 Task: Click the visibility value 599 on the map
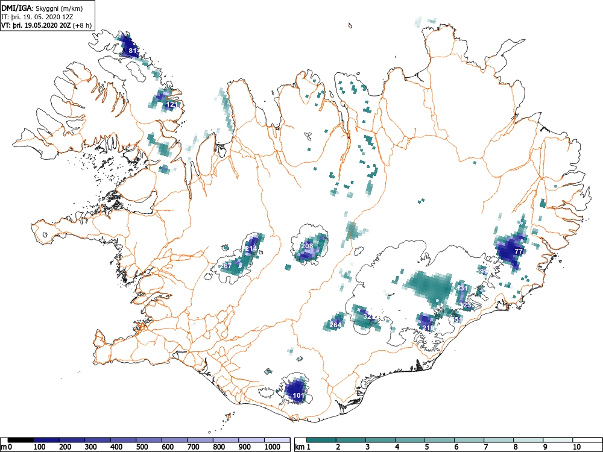click(x=482, y=271)
